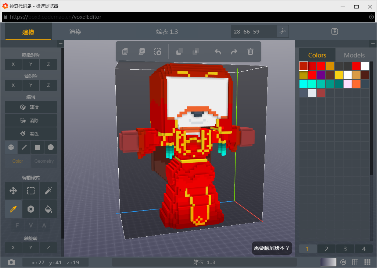Toggle the coarse grid icon

point(355,262)
